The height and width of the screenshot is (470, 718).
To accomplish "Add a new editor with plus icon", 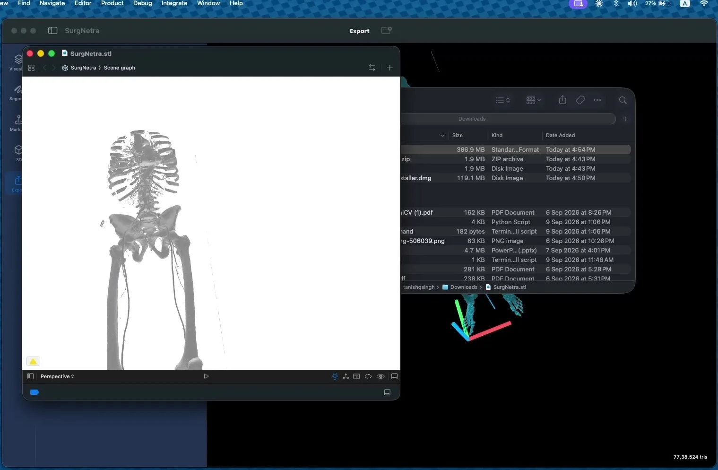I will pos(390,68).
